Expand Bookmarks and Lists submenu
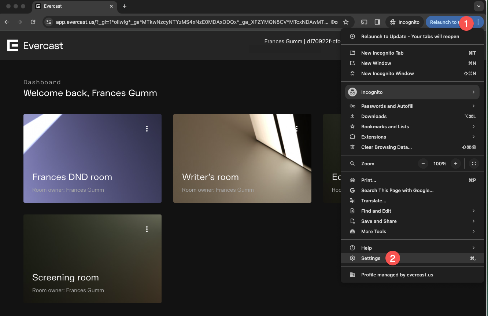 click(x=412, y=126)
